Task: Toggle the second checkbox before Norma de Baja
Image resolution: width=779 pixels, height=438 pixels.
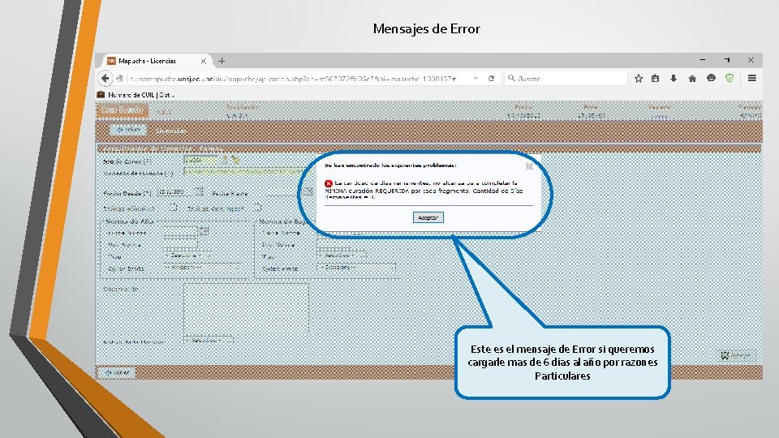Action: click(x=257, y=208)
